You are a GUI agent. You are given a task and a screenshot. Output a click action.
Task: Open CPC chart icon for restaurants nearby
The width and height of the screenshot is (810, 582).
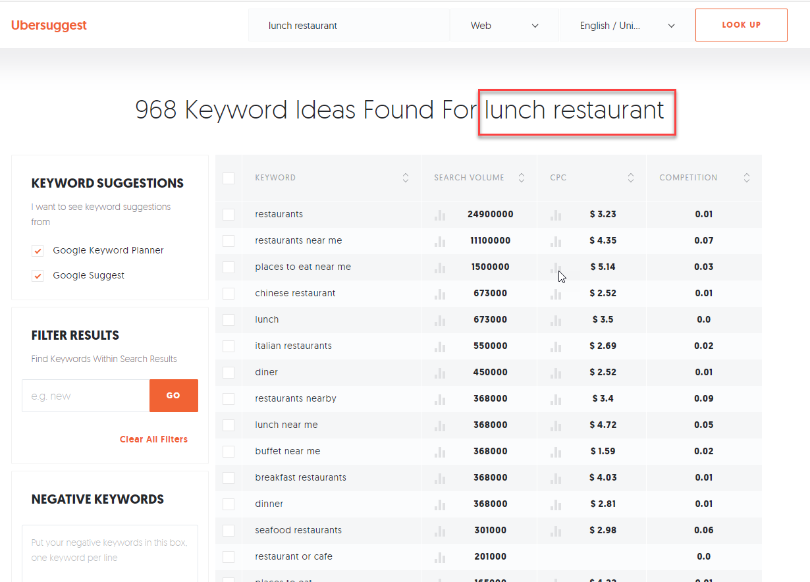coord(556,399)
